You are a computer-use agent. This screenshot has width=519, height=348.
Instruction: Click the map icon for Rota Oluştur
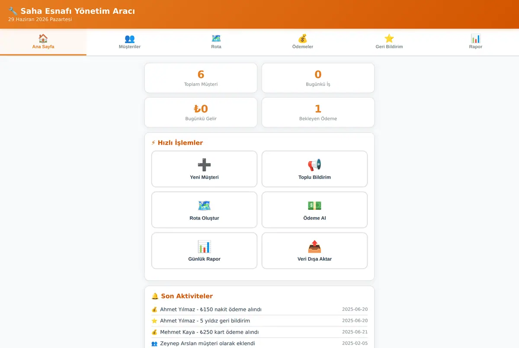pyautogui.click(x=204, y=206)
